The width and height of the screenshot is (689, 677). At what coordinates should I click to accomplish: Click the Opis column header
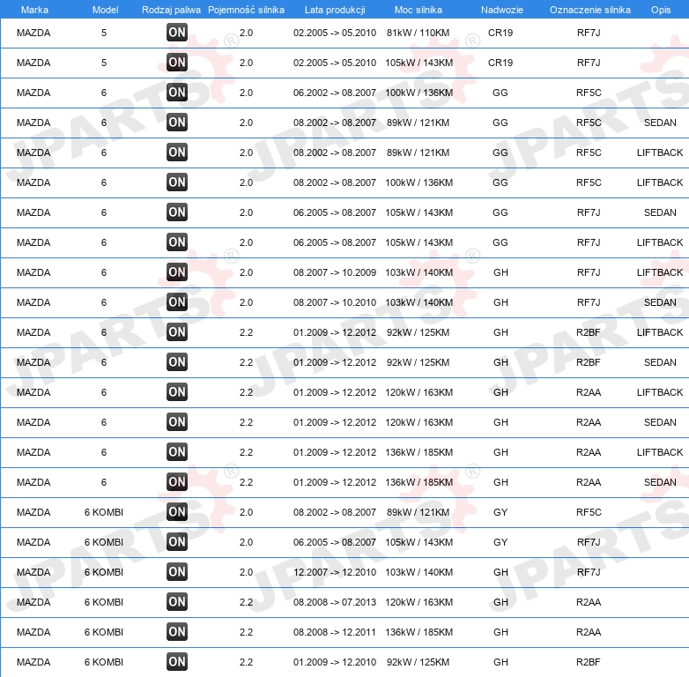pos(661,10)
